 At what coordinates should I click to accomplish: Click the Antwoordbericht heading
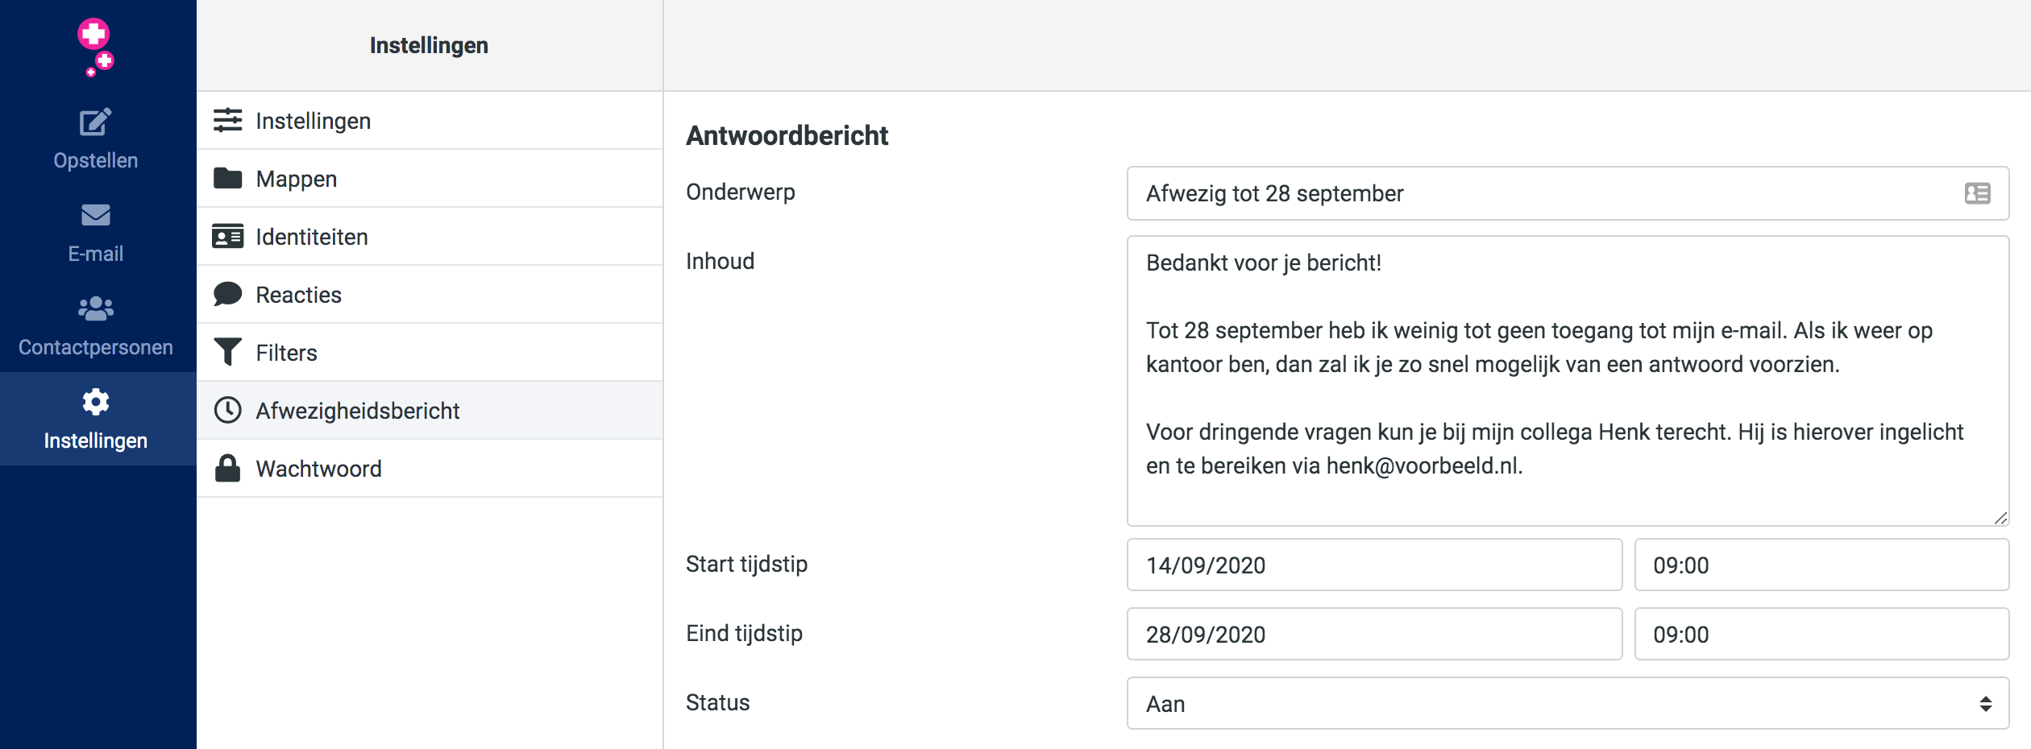click(787, 135)
